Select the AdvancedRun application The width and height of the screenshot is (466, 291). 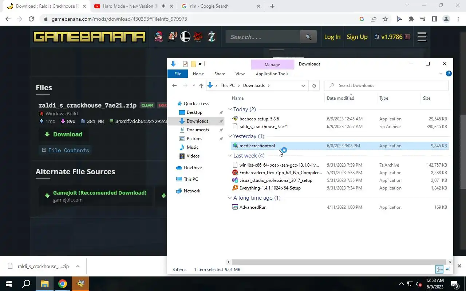[x=340, y=207]
